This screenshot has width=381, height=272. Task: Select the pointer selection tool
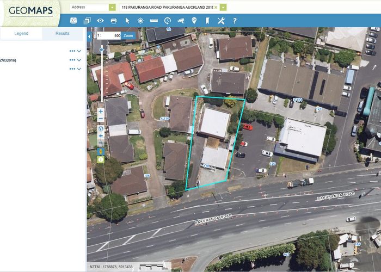(127, 21)
